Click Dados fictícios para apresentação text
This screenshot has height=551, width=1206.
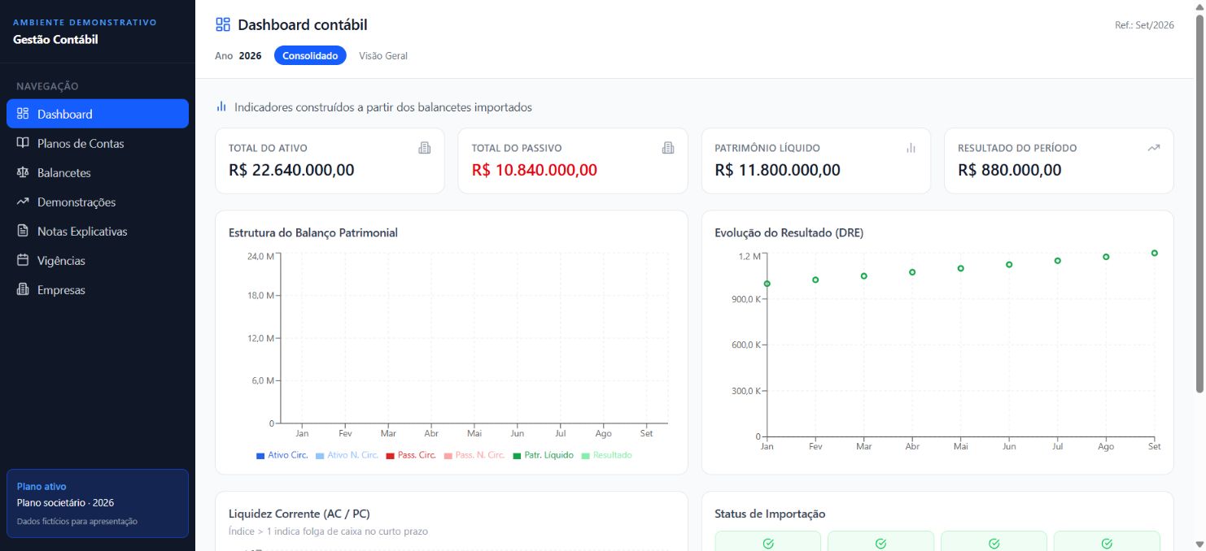click(77, 521)
